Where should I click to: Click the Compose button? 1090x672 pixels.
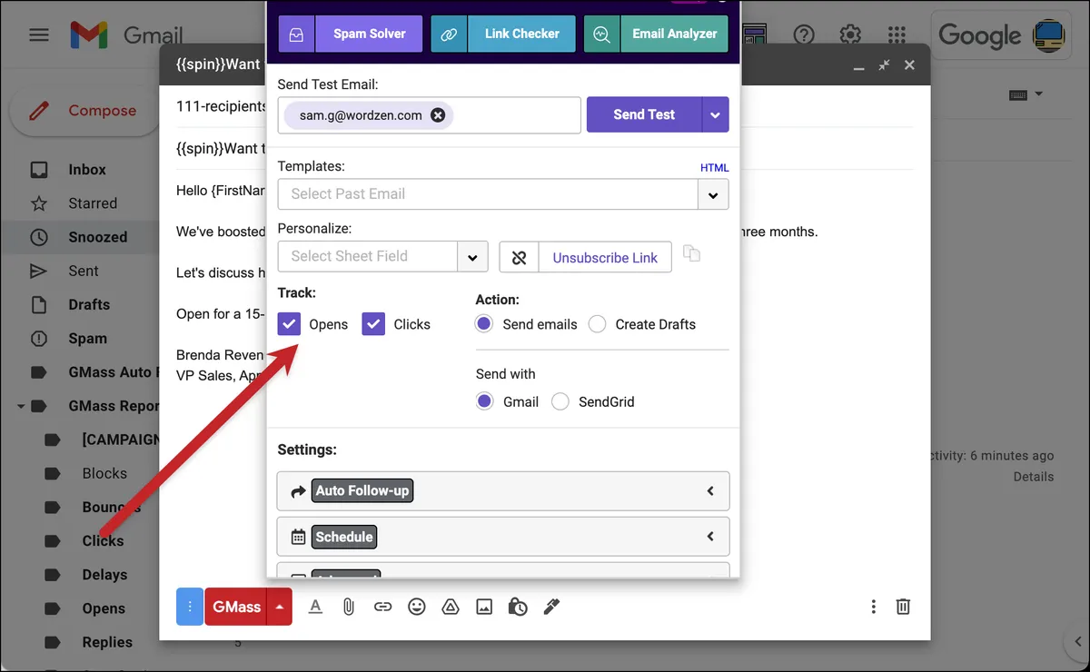85,111
